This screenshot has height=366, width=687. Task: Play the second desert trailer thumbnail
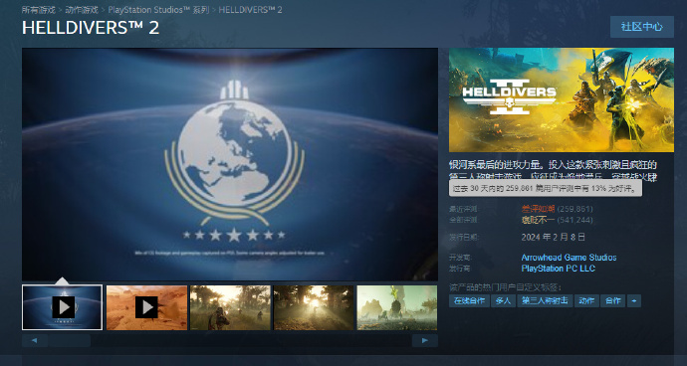146,307
